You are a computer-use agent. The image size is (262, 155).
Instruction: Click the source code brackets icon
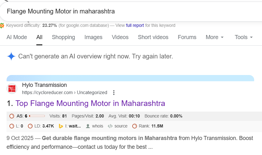click(110, 126)
